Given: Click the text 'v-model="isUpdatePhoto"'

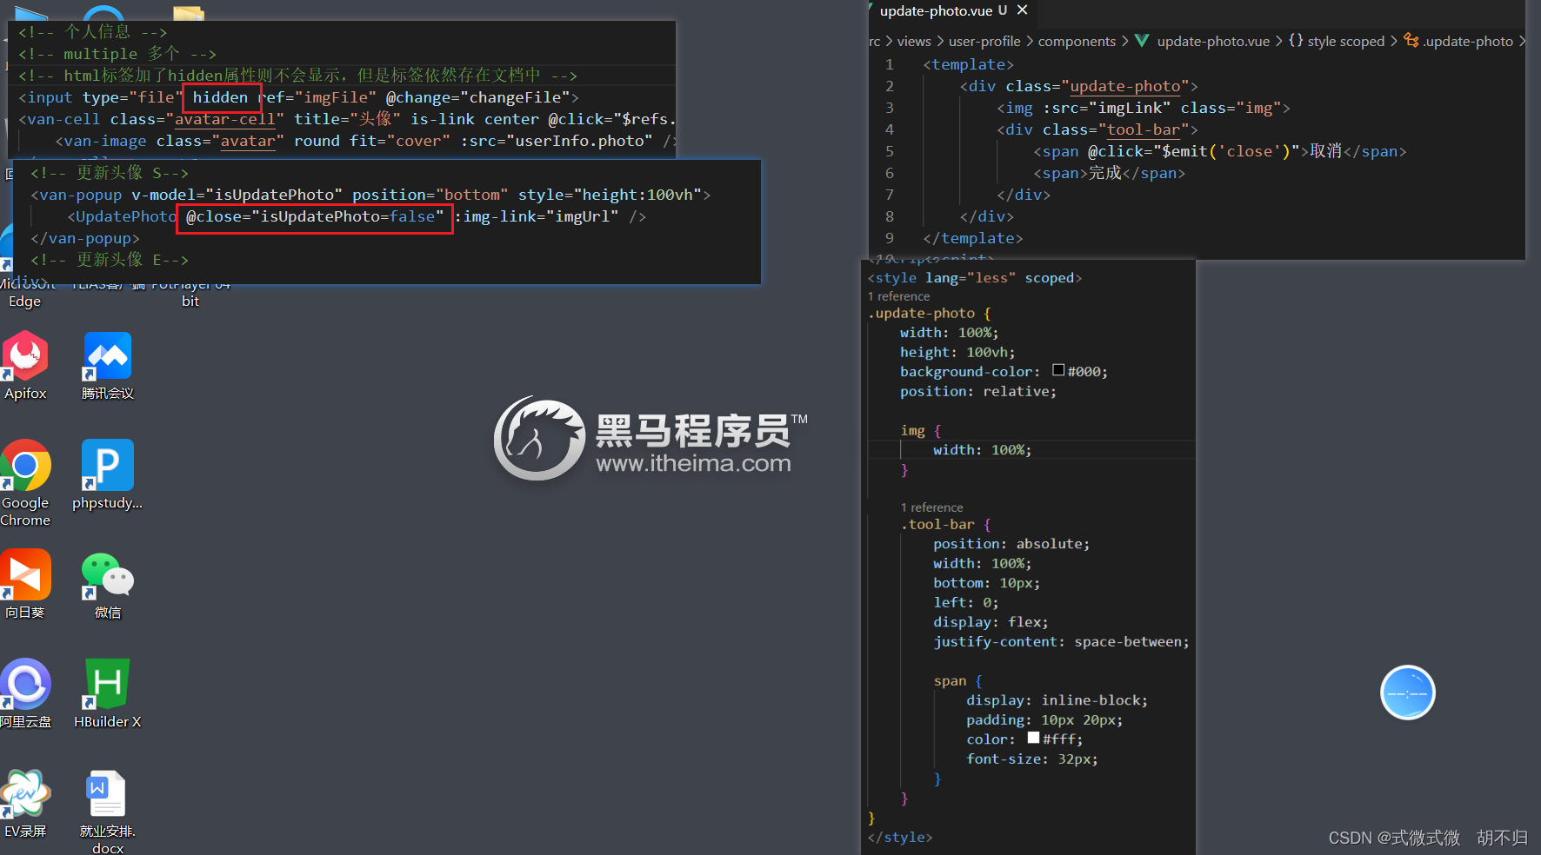Looking at the screenshot, I should tap(237, 195).
